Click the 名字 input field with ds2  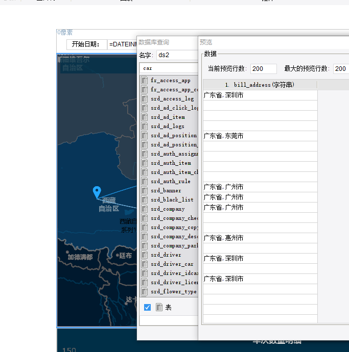[177, 55]
